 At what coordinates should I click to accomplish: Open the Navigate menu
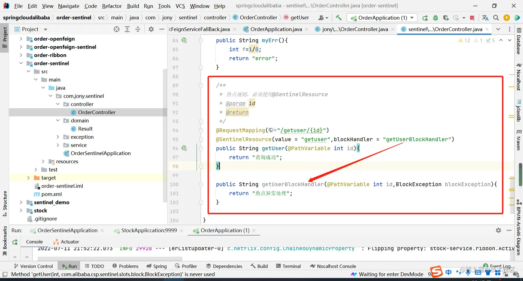click(68, 6)
